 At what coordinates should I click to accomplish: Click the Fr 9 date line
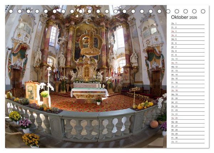188,55
